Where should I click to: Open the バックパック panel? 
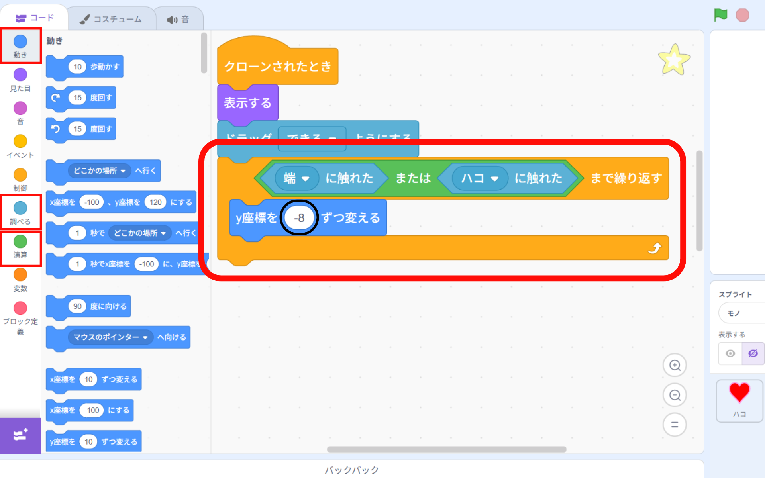coord(351,470)
